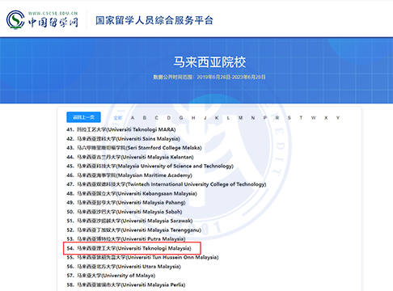Filter institutions by letter M

[240, 118]
